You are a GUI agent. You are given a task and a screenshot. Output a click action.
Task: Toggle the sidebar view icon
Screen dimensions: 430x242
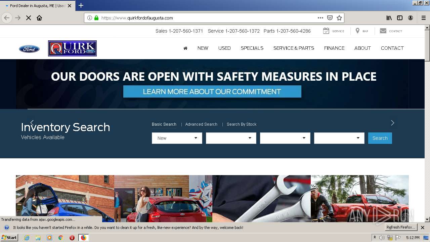400,18
